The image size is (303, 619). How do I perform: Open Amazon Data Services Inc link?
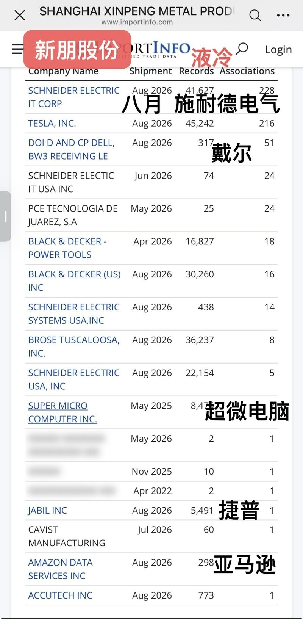point(60,569)
